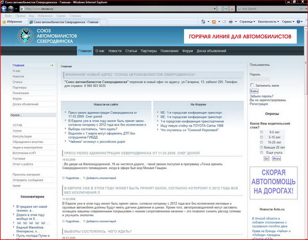Go forward with the browser Forward arrow
The height and width of the screenshot is (240, 308).
[11, 9]
